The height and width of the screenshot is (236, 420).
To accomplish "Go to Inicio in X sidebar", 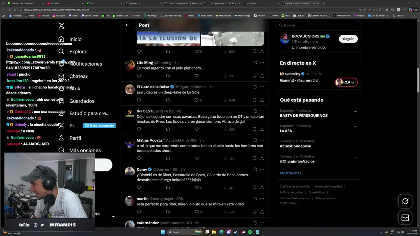I will 70,39.
